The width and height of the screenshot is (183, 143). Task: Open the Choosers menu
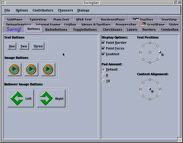pyautogui.click(x=65, y=10)
